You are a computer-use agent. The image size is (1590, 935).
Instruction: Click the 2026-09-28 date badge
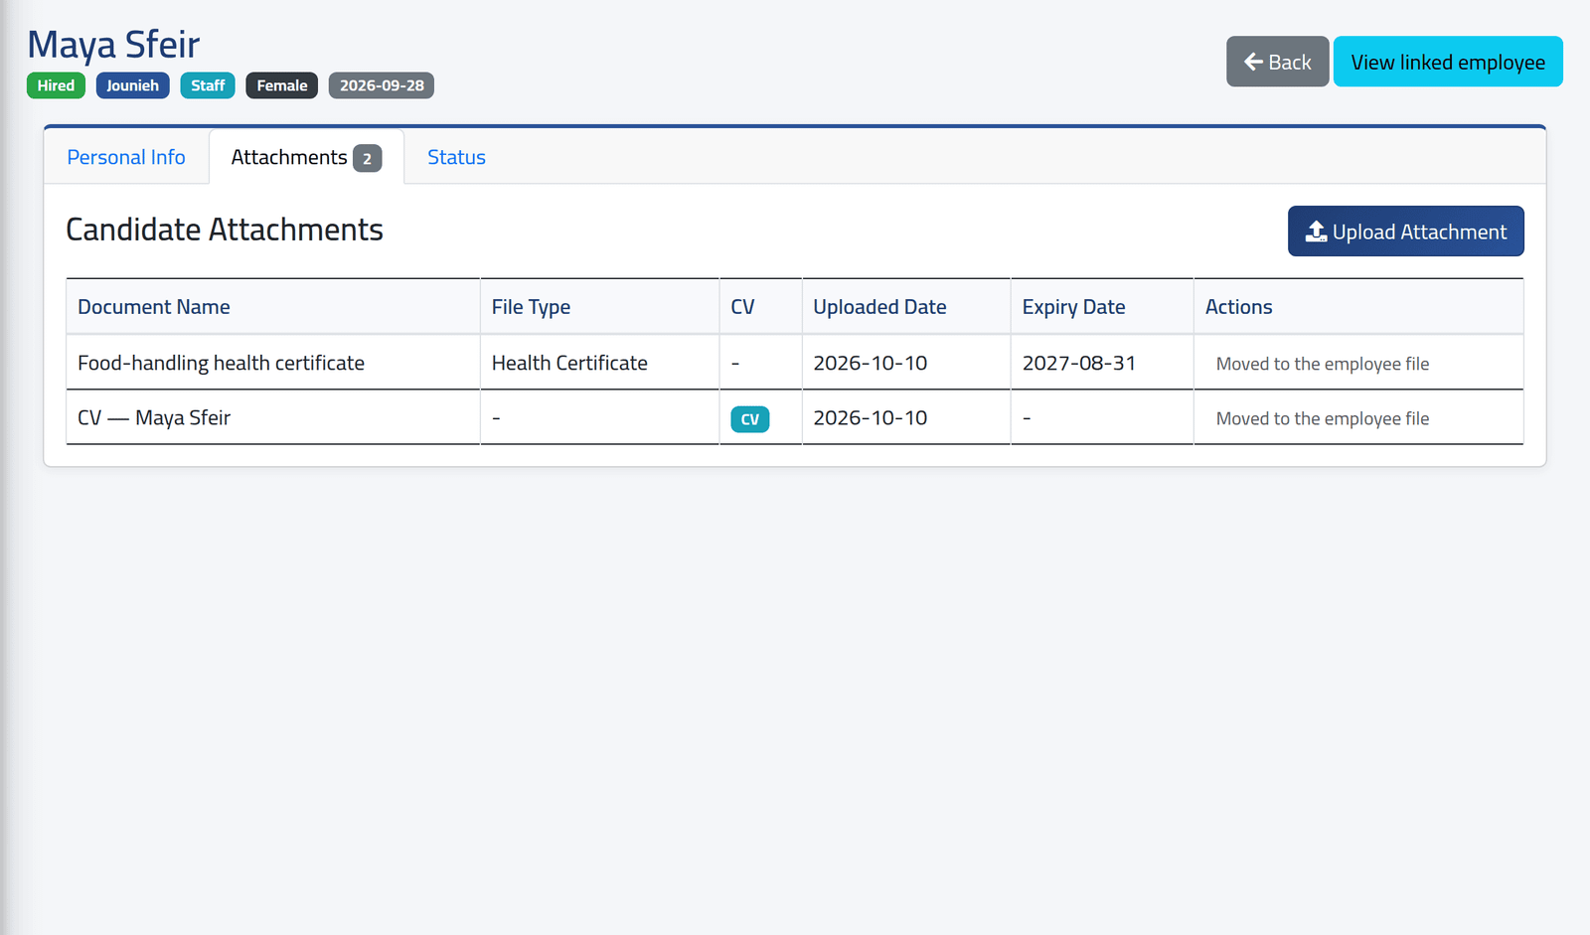click(x=382, y=85)
